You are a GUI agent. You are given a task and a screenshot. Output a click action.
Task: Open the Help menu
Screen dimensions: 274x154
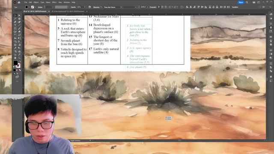click(73, 3)
